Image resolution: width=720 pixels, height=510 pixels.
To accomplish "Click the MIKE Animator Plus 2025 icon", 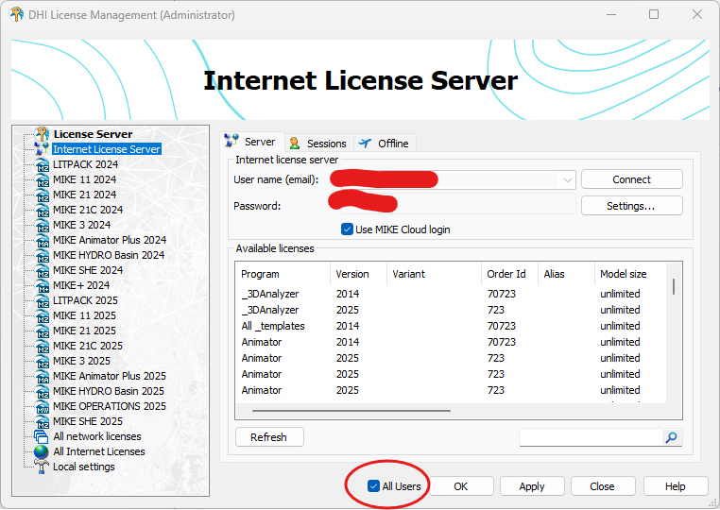I will (43, 377).
